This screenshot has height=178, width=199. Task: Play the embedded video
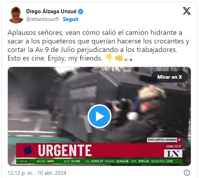pyautogui.click(x=99, y=116)
